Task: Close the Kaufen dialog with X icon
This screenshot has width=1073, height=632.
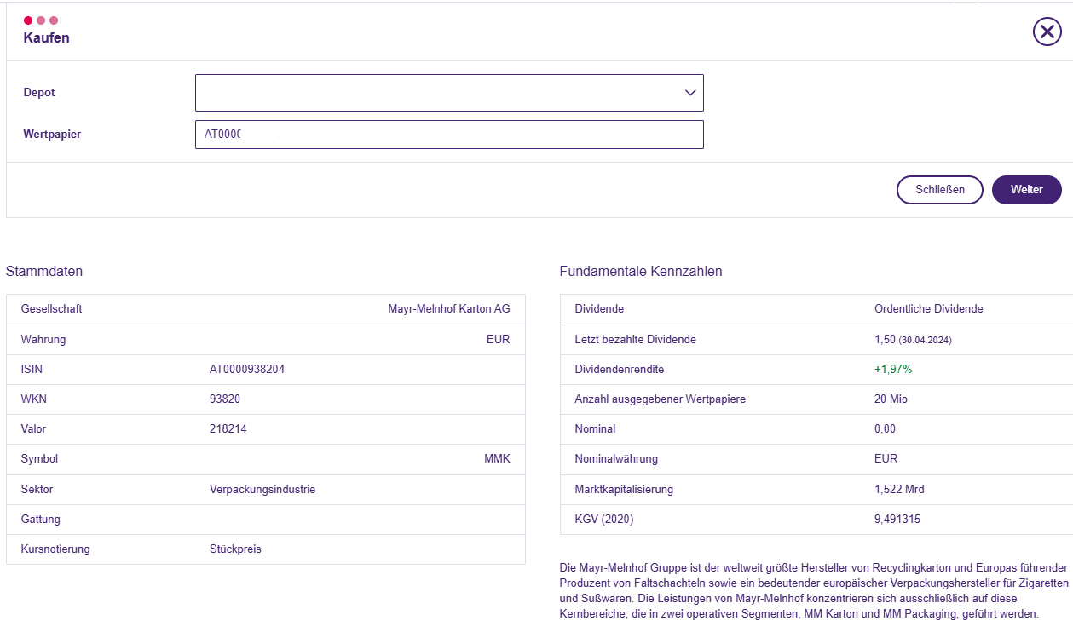Action: point(1047,32)
